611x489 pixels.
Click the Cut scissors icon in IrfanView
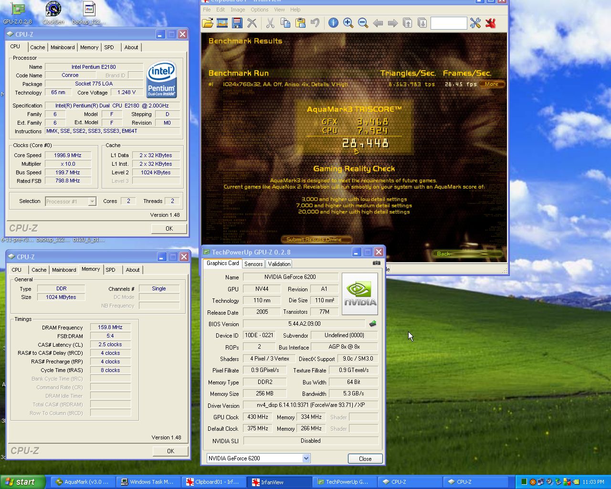coord(270,23)
